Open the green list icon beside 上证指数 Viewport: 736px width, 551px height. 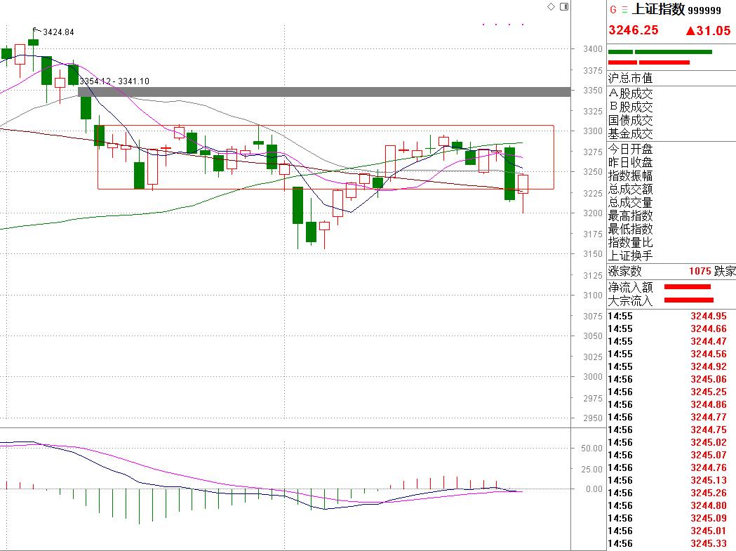pos(624,10)
